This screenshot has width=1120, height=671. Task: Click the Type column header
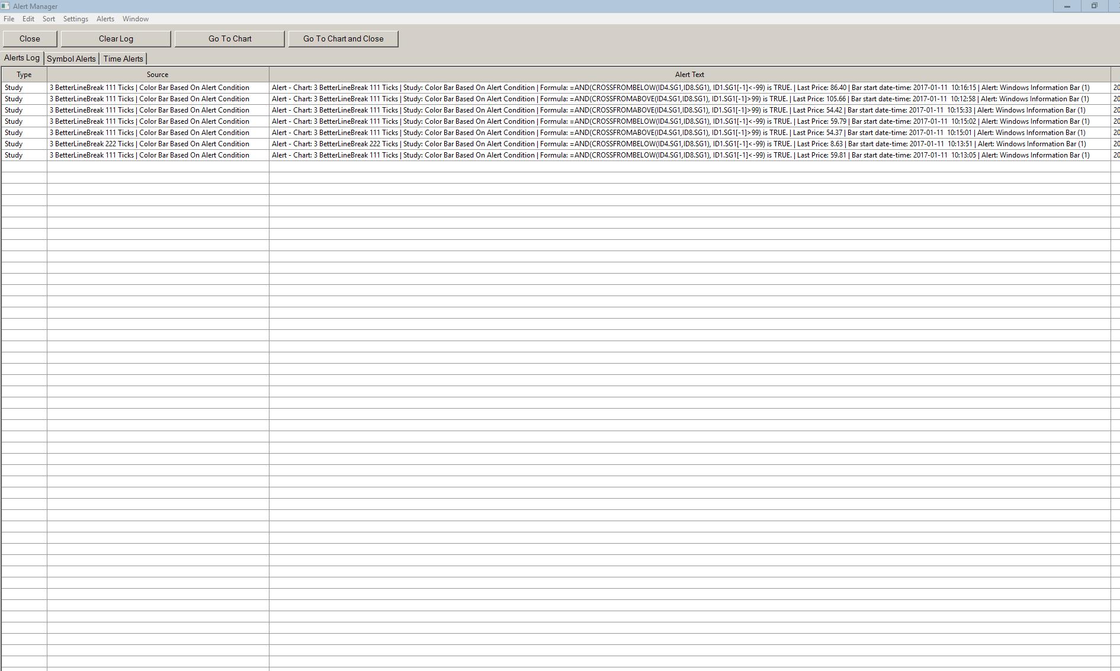(24, 75)
